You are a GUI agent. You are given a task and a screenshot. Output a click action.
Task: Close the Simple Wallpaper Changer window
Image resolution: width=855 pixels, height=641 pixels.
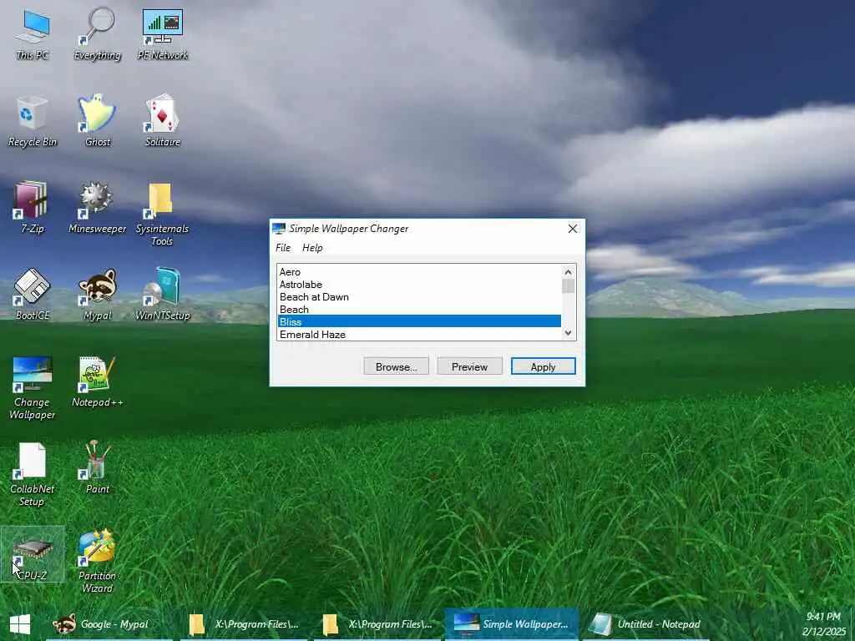click(573, 229)
